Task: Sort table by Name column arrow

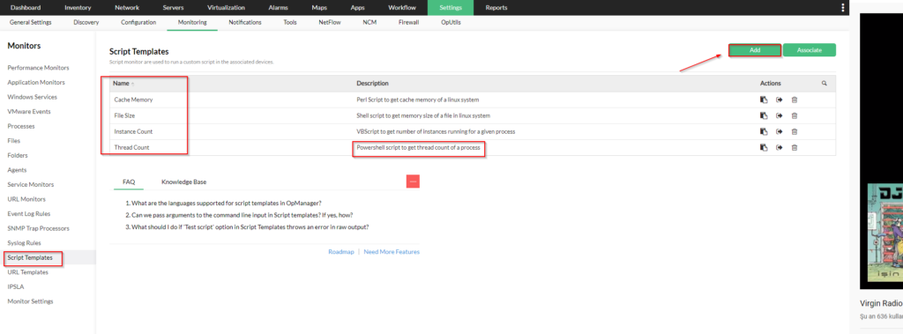Action: (133, 84)
